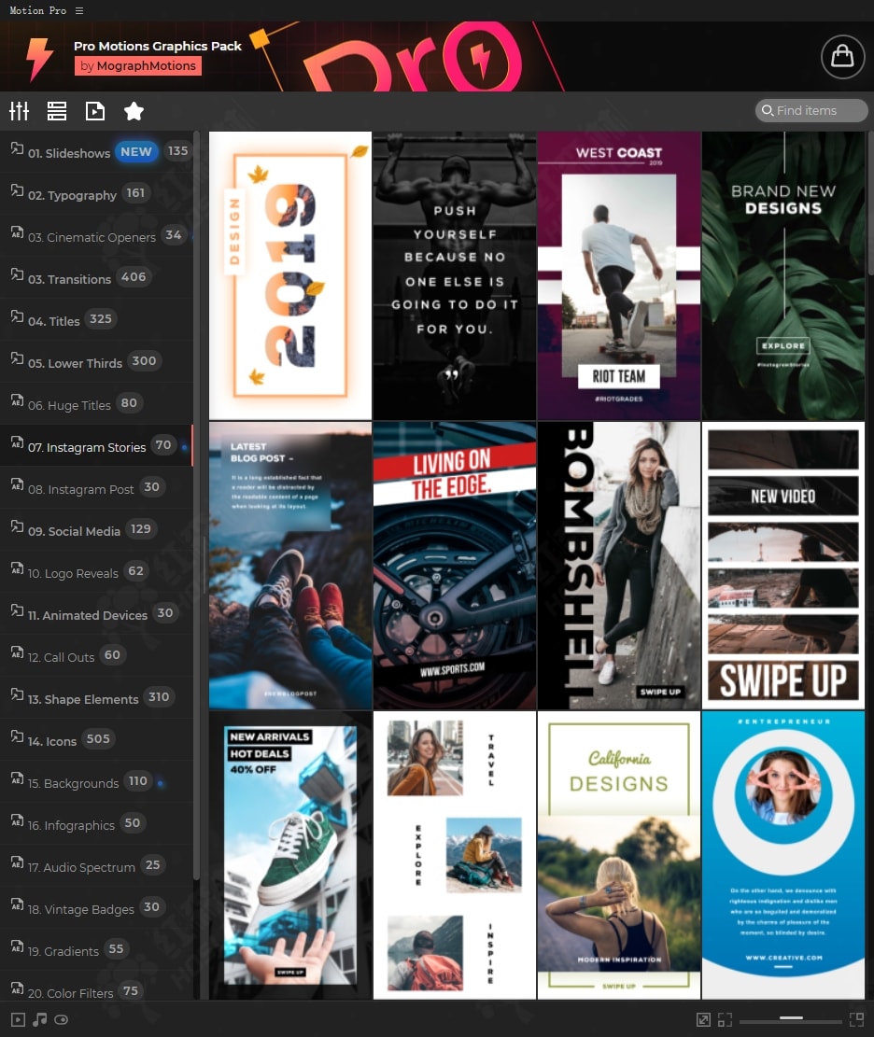Click the AE icon beside 10. Logo Reveals
This screenshot has width=874, height=1037.
coord(17,568)
